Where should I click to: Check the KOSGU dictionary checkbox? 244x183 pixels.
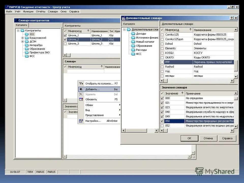coord(162,53)
